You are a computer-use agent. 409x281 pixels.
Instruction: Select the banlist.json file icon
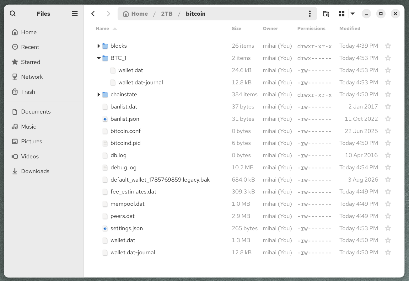105,119
